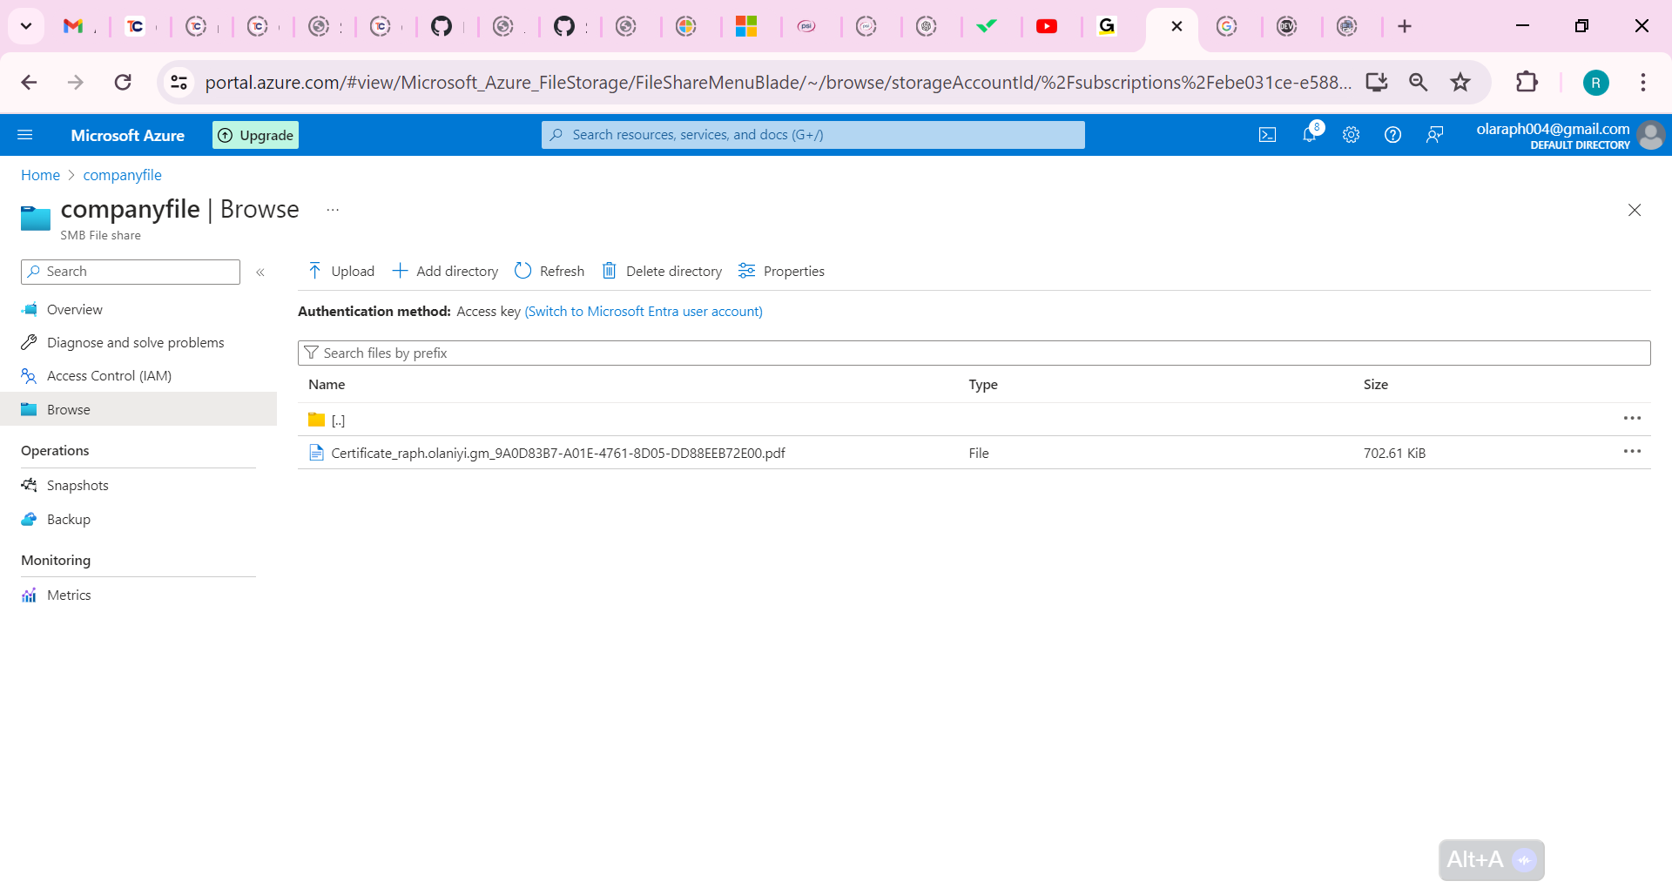Open the ellipsis next to companyfile Browse title
The width and height of the screenshot is (1672, 888).
coord(332,209)
